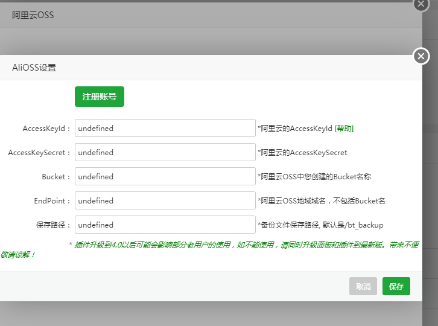
Task: Click the AliOSS设置 dialog title
Action: [34, 68]
